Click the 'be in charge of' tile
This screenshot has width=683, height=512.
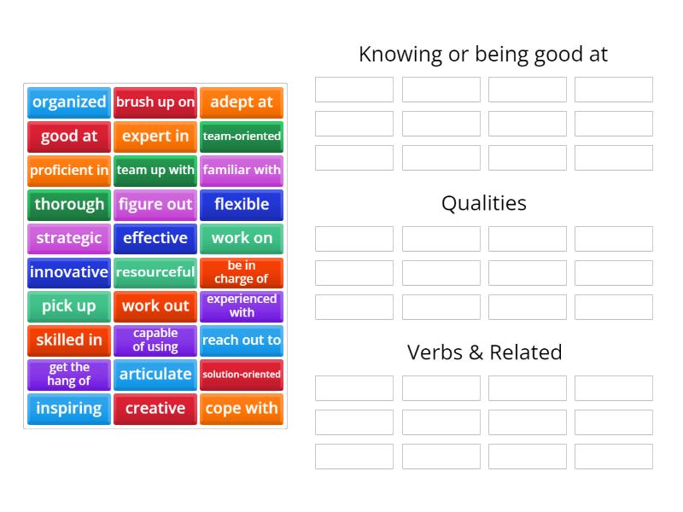[242, 272]
